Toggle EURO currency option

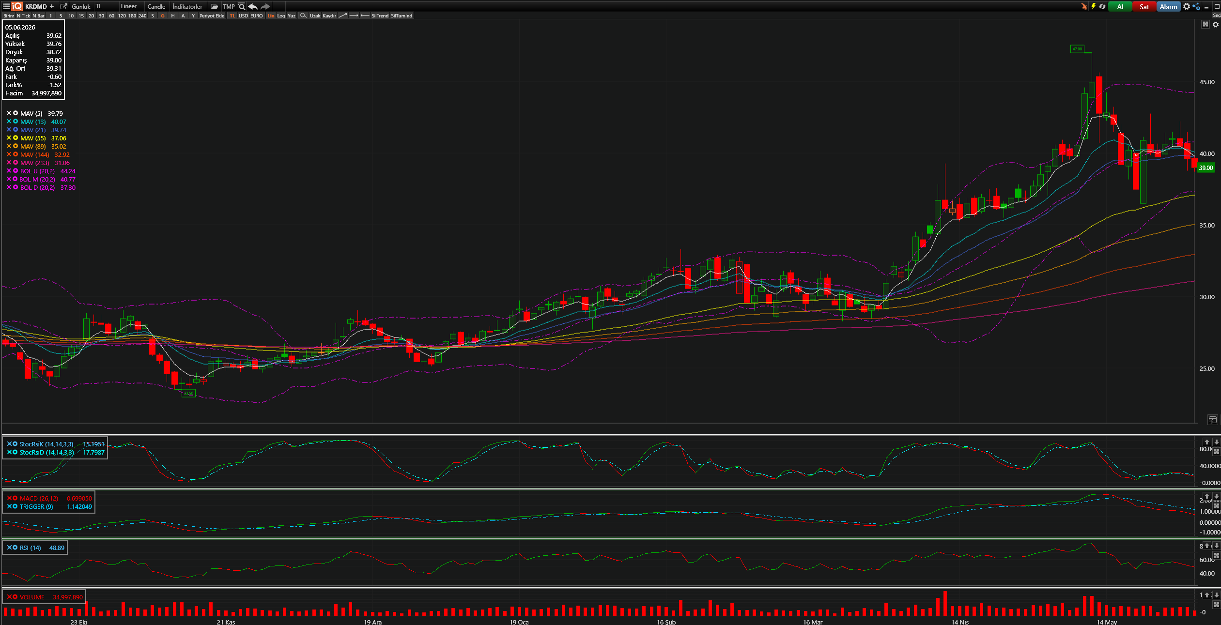[257, 15]
